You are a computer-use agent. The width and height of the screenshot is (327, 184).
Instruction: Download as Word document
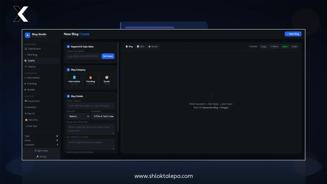274,47
